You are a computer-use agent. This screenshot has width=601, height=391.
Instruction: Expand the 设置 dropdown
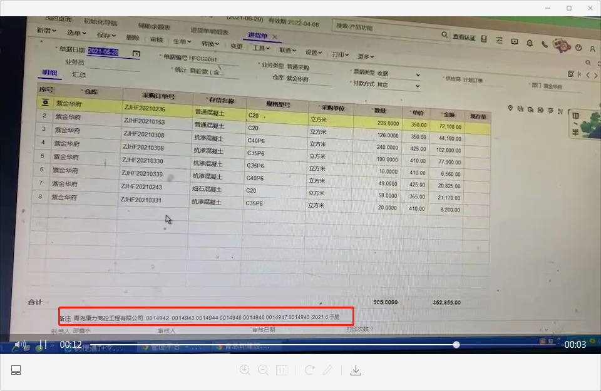pos(314,53)
